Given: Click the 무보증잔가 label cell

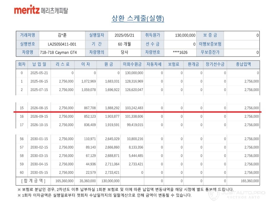Looking at the screenshot, I should pos(210,52).
